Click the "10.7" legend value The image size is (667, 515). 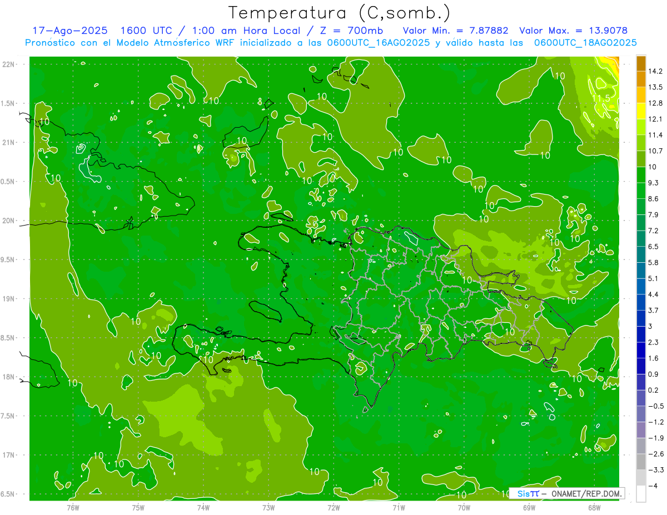coord(656,151)
